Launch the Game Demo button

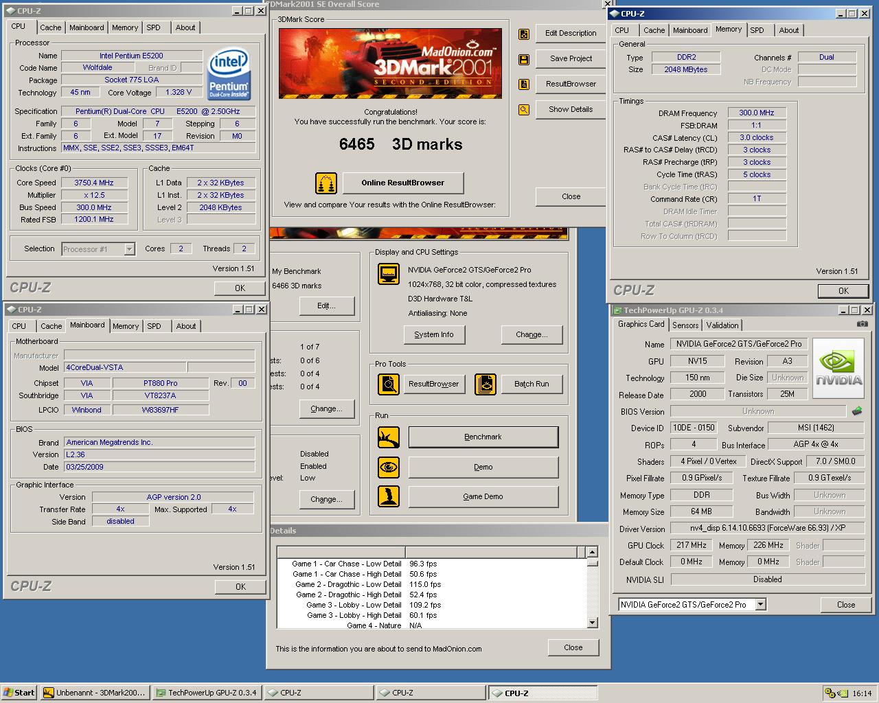[x=483, y=496]
